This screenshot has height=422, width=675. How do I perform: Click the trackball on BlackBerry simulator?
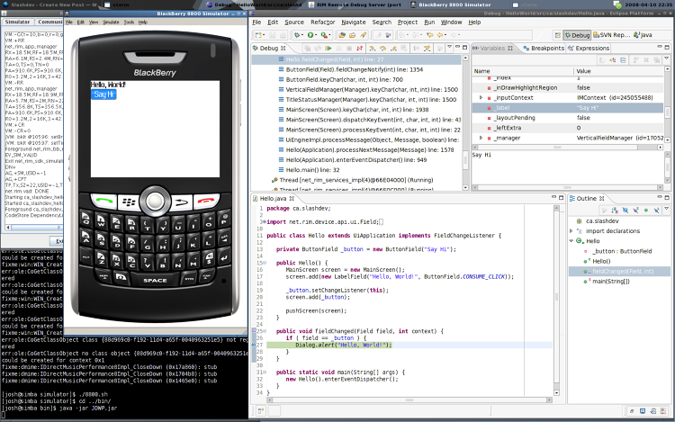(155, 201)
